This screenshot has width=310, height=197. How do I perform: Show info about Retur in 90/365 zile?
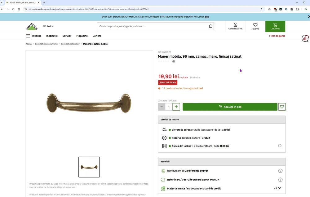point(280,180)
